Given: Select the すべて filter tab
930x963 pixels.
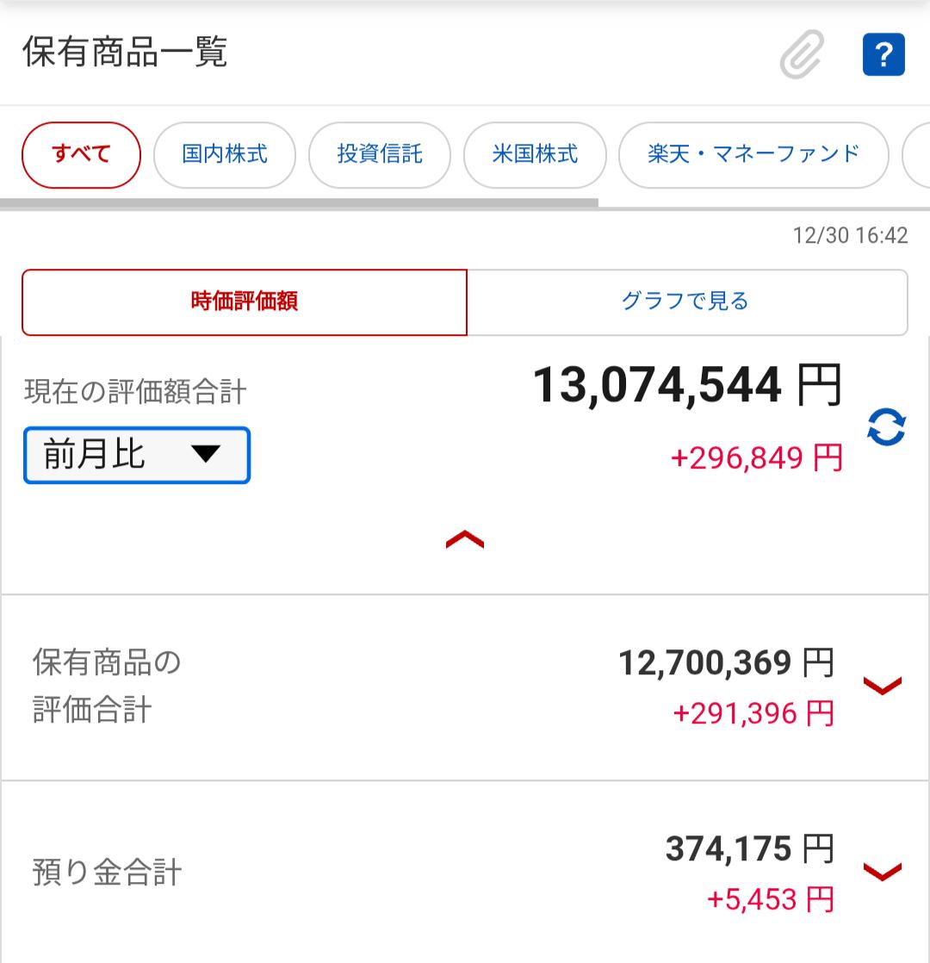Looking at the screenshot, I should (81, 155).
